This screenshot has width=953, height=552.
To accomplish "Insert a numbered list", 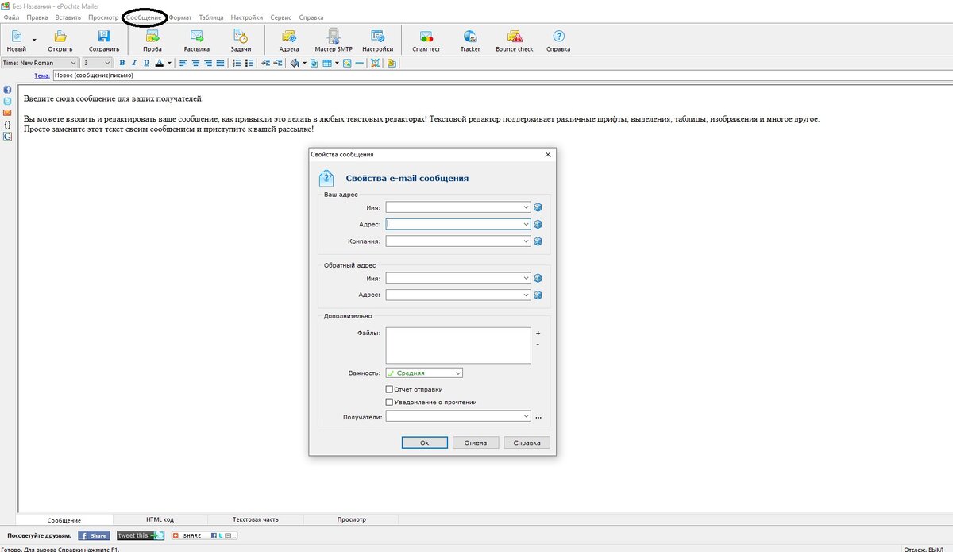I will click(x=237, y=63).
